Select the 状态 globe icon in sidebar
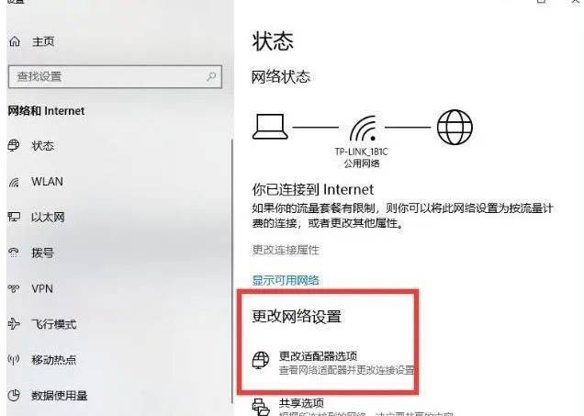 pos(14,145)
